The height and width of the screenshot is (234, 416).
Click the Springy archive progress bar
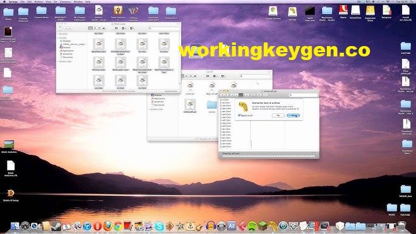pos(268,156)
